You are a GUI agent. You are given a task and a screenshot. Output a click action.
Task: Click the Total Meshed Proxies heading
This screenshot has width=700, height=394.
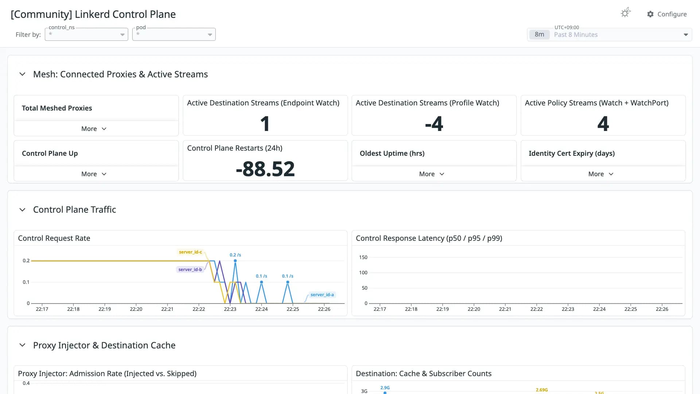pos(57,108)
